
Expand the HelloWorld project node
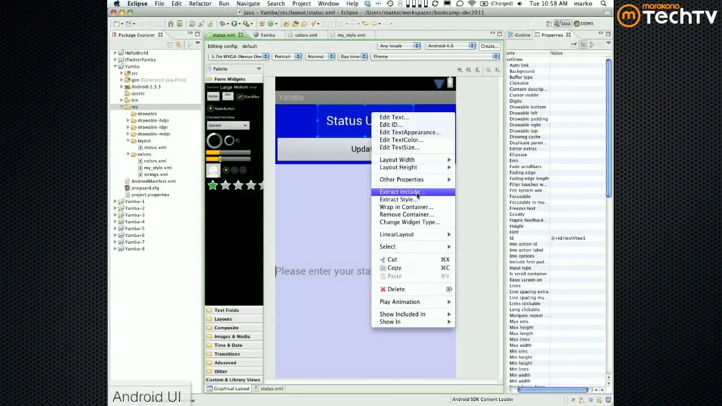pyautogui.click(x=116, y=53)
